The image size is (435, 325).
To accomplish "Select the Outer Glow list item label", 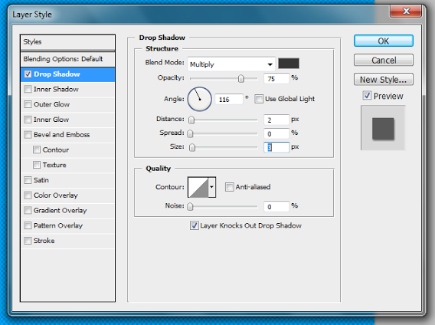I will [51, 104].
